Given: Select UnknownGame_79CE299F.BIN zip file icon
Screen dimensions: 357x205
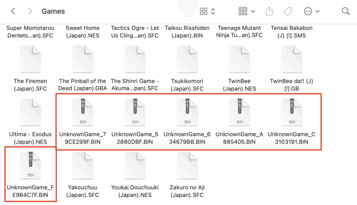Looking at the screenshot, I should click(x=83, y=112).
